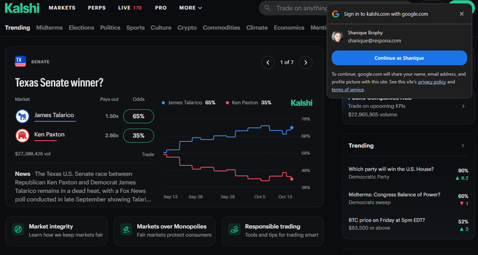Open the MARKETS menu
The image size is (478, 255).
62,8
